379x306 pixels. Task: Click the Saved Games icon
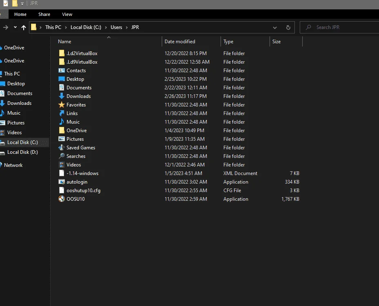[x=62, y=147]
